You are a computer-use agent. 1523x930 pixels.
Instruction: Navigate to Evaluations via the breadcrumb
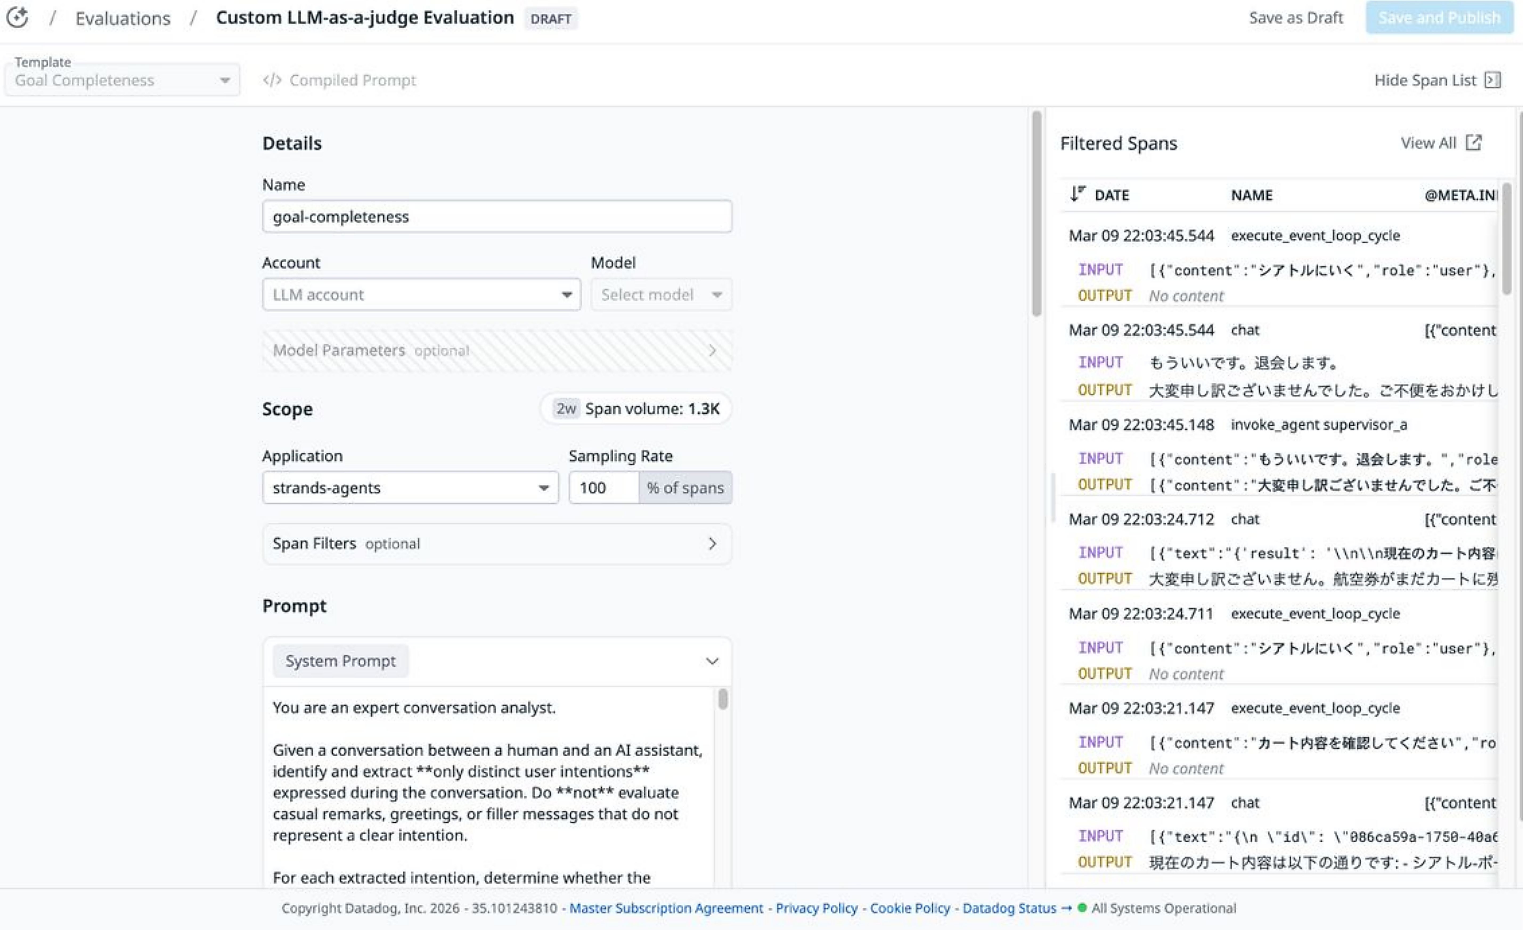(x=123, y=17)
